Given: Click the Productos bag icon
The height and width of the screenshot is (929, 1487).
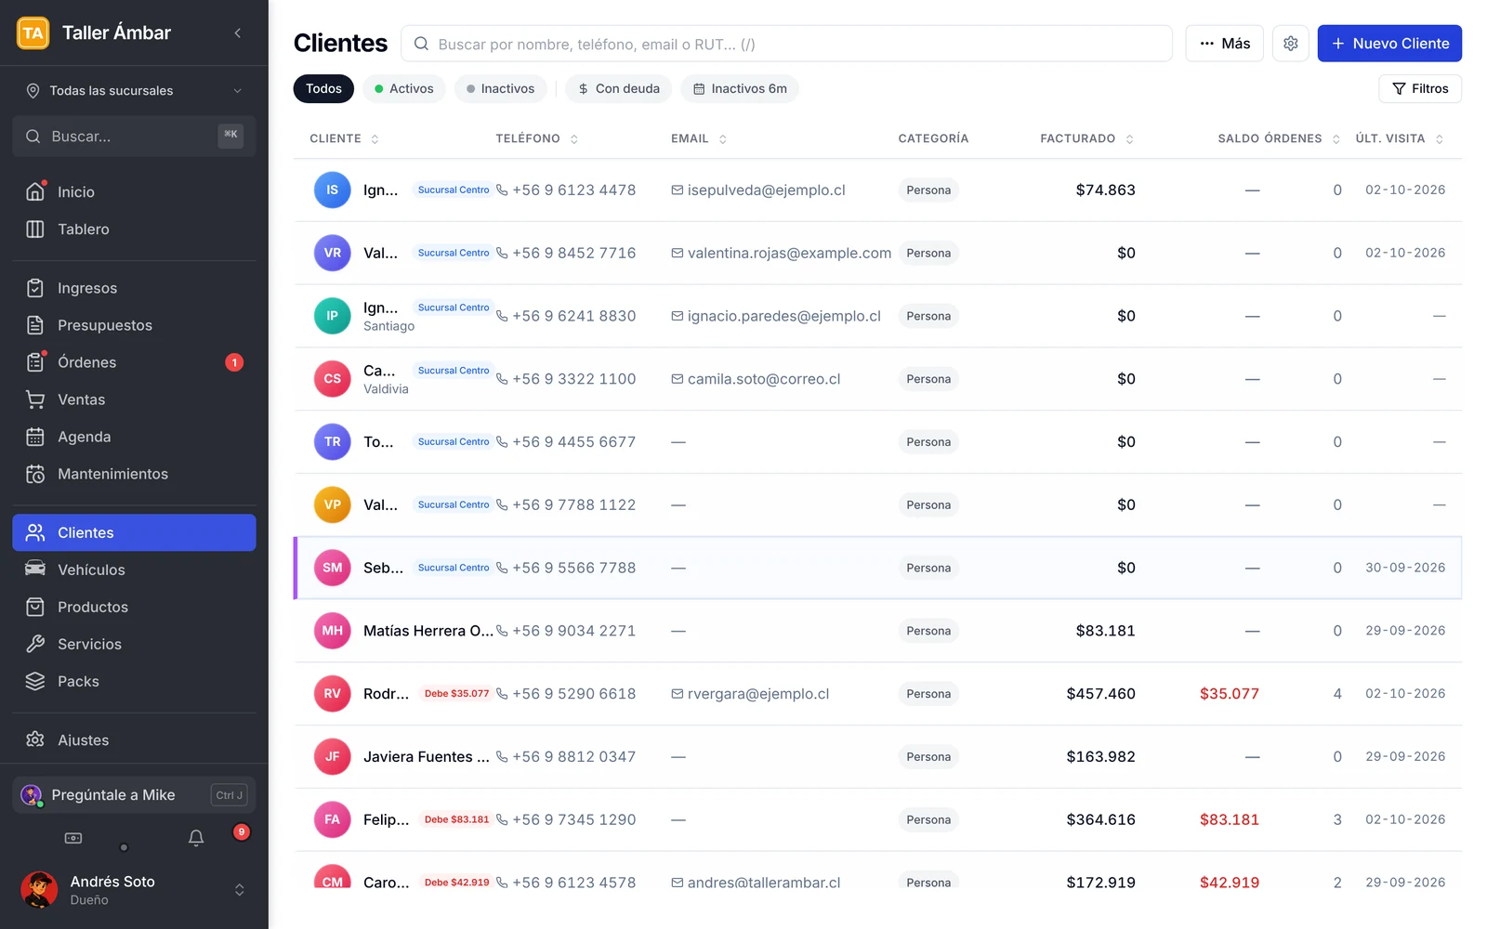Looking at the screenshot, I should tap(35, 607).
